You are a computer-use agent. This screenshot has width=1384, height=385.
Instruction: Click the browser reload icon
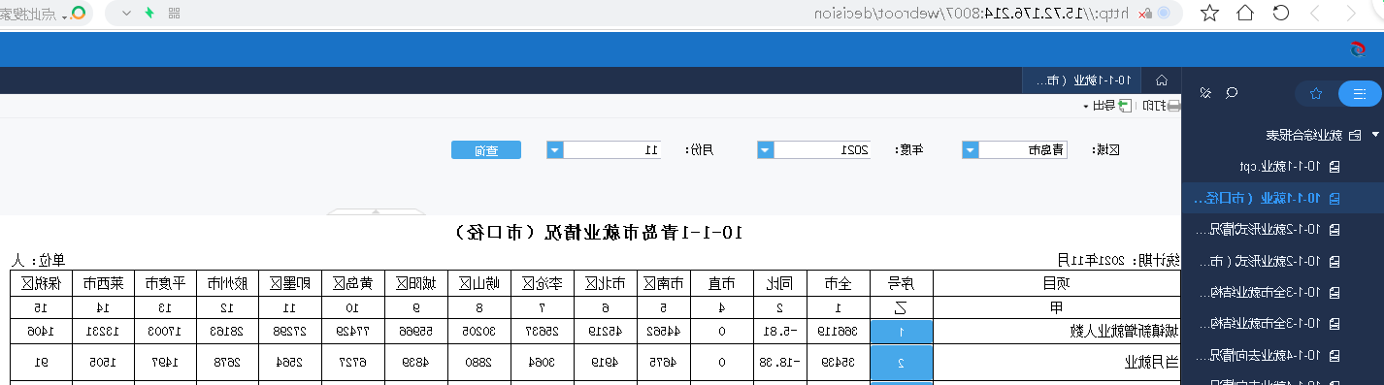pos(1280,13)
